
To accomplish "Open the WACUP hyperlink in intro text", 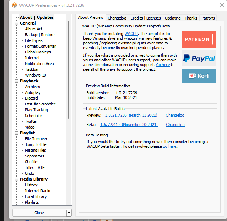I will (x=131, y=34).
